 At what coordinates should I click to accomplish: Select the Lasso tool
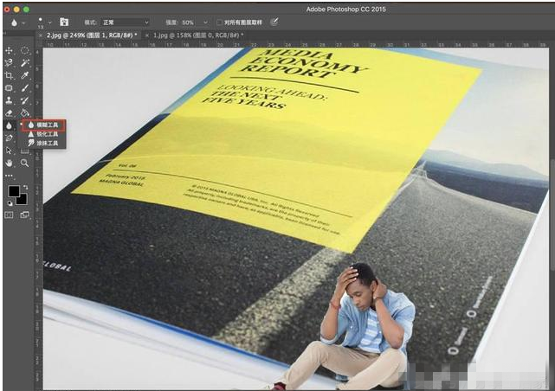pos(9,63)
